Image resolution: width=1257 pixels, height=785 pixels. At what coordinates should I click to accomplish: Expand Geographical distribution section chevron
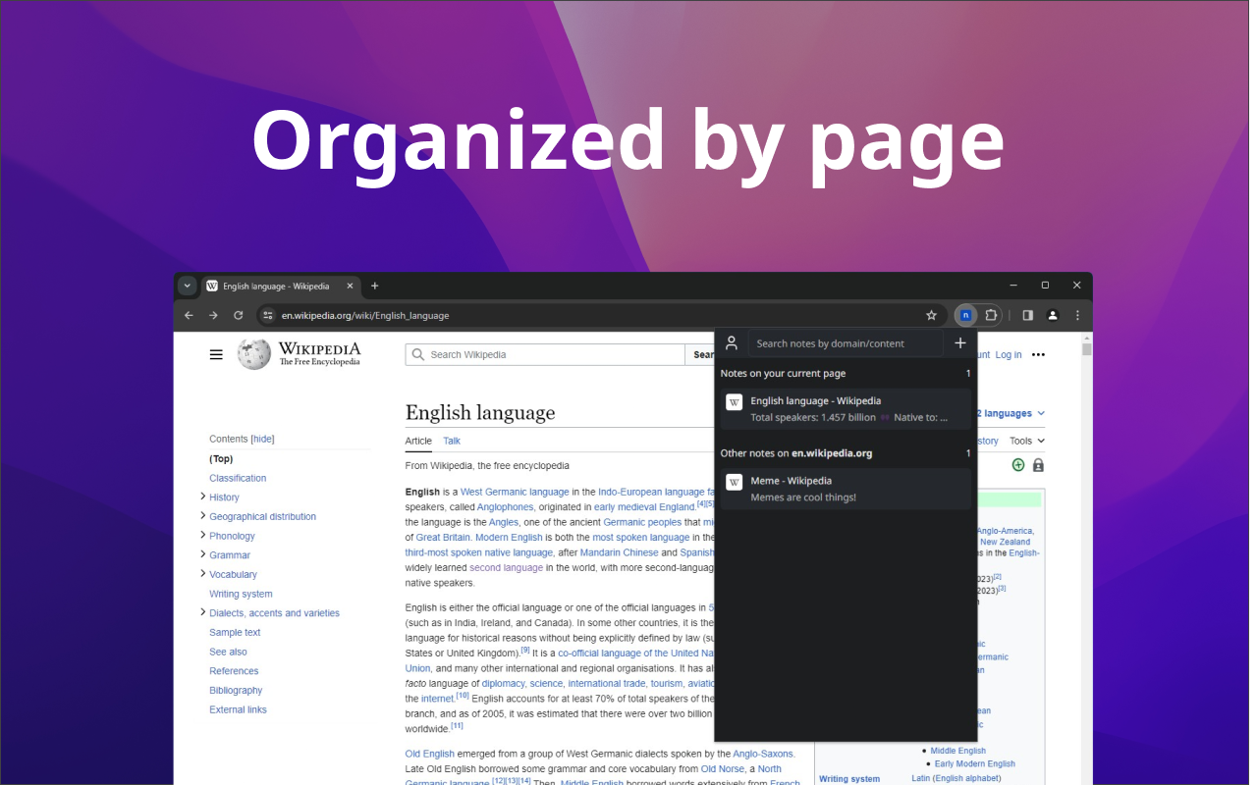(x=202, y=515)
